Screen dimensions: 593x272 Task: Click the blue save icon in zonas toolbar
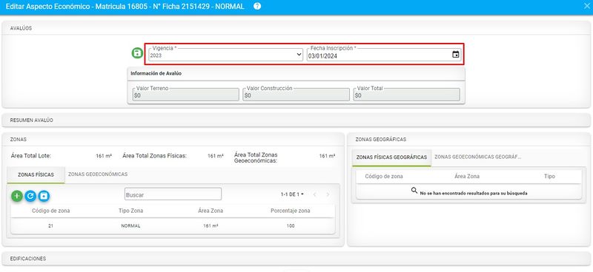[44, 196]
